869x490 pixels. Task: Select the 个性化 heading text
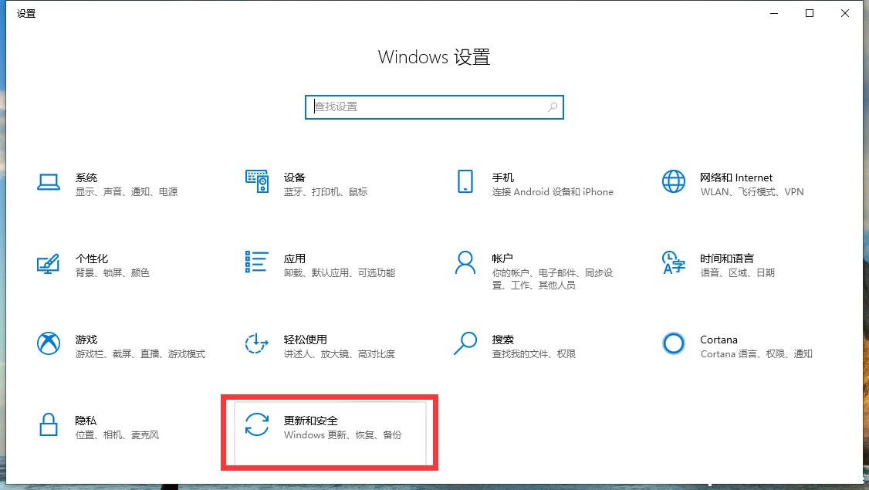[x=91, y=259]
